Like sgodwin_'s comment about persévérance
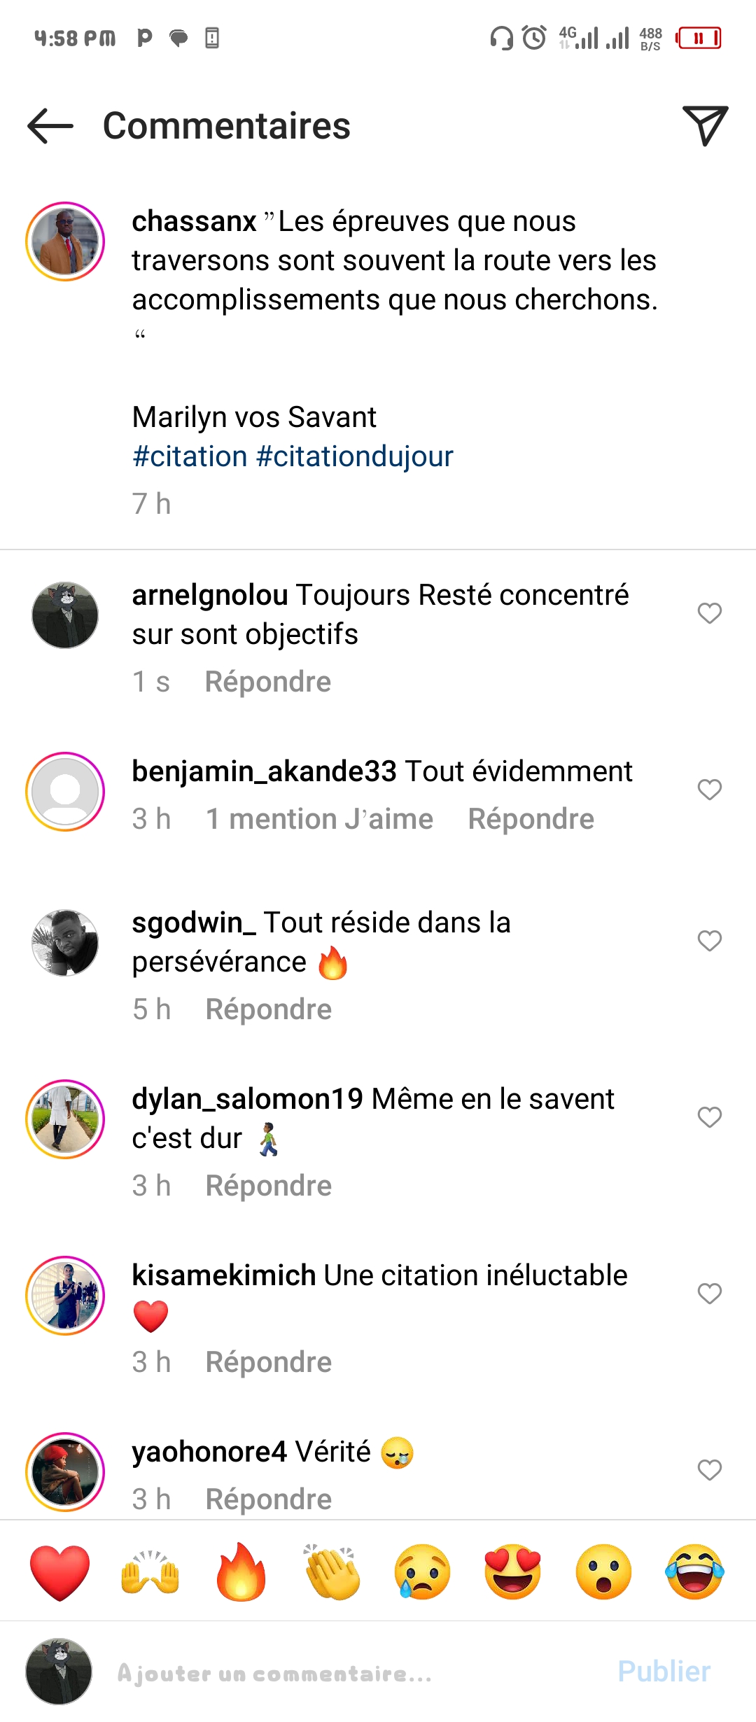The width and height of the screenshot is (756, 1722). coord(709,941)
